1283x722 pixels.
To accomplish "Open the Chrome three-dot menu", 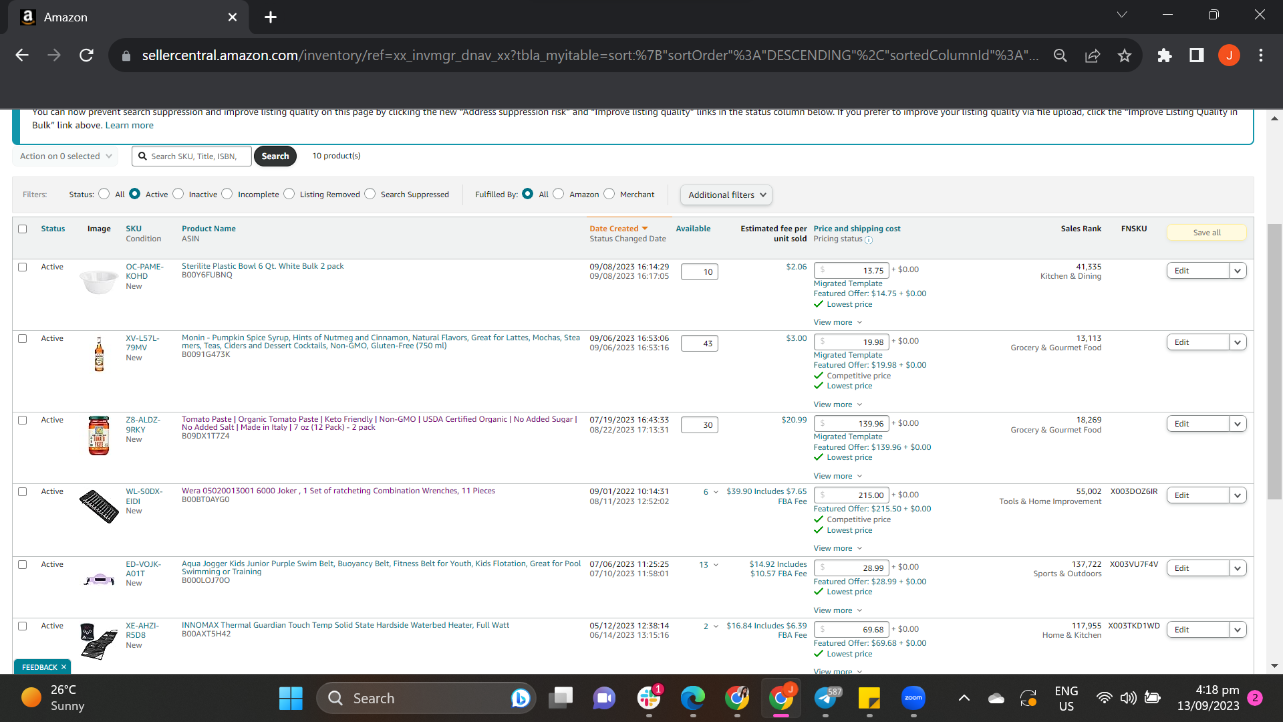I will pyautogui.click(x=1261, y=55).
